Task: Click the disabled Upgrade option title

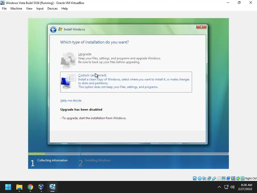Action: pyautogui.click(x=85, y=54)
